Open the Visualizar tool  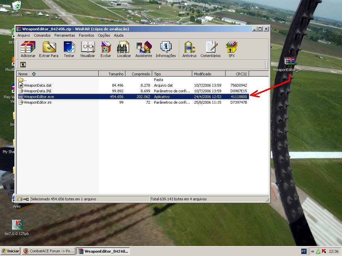coord(88,49)
